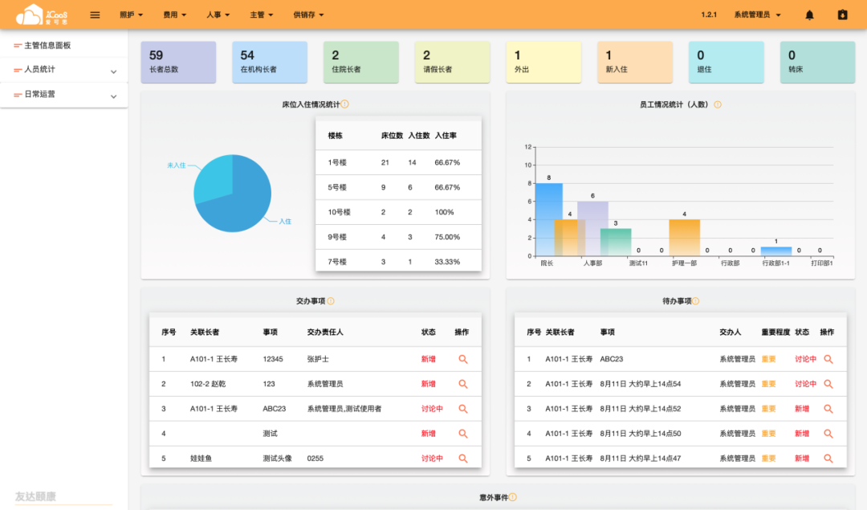The width and height of the screenshot is (867, 510).
Task: Click the download icon in top bar
Action: click(842, 14)
